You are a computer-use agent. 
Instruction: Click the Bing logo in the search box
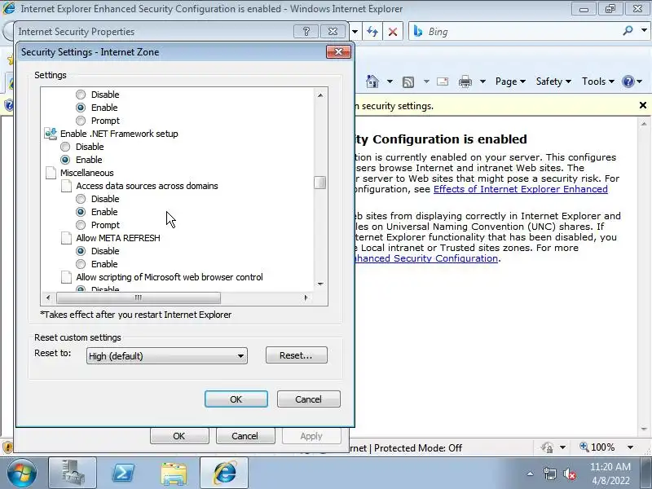pos(418,32)
